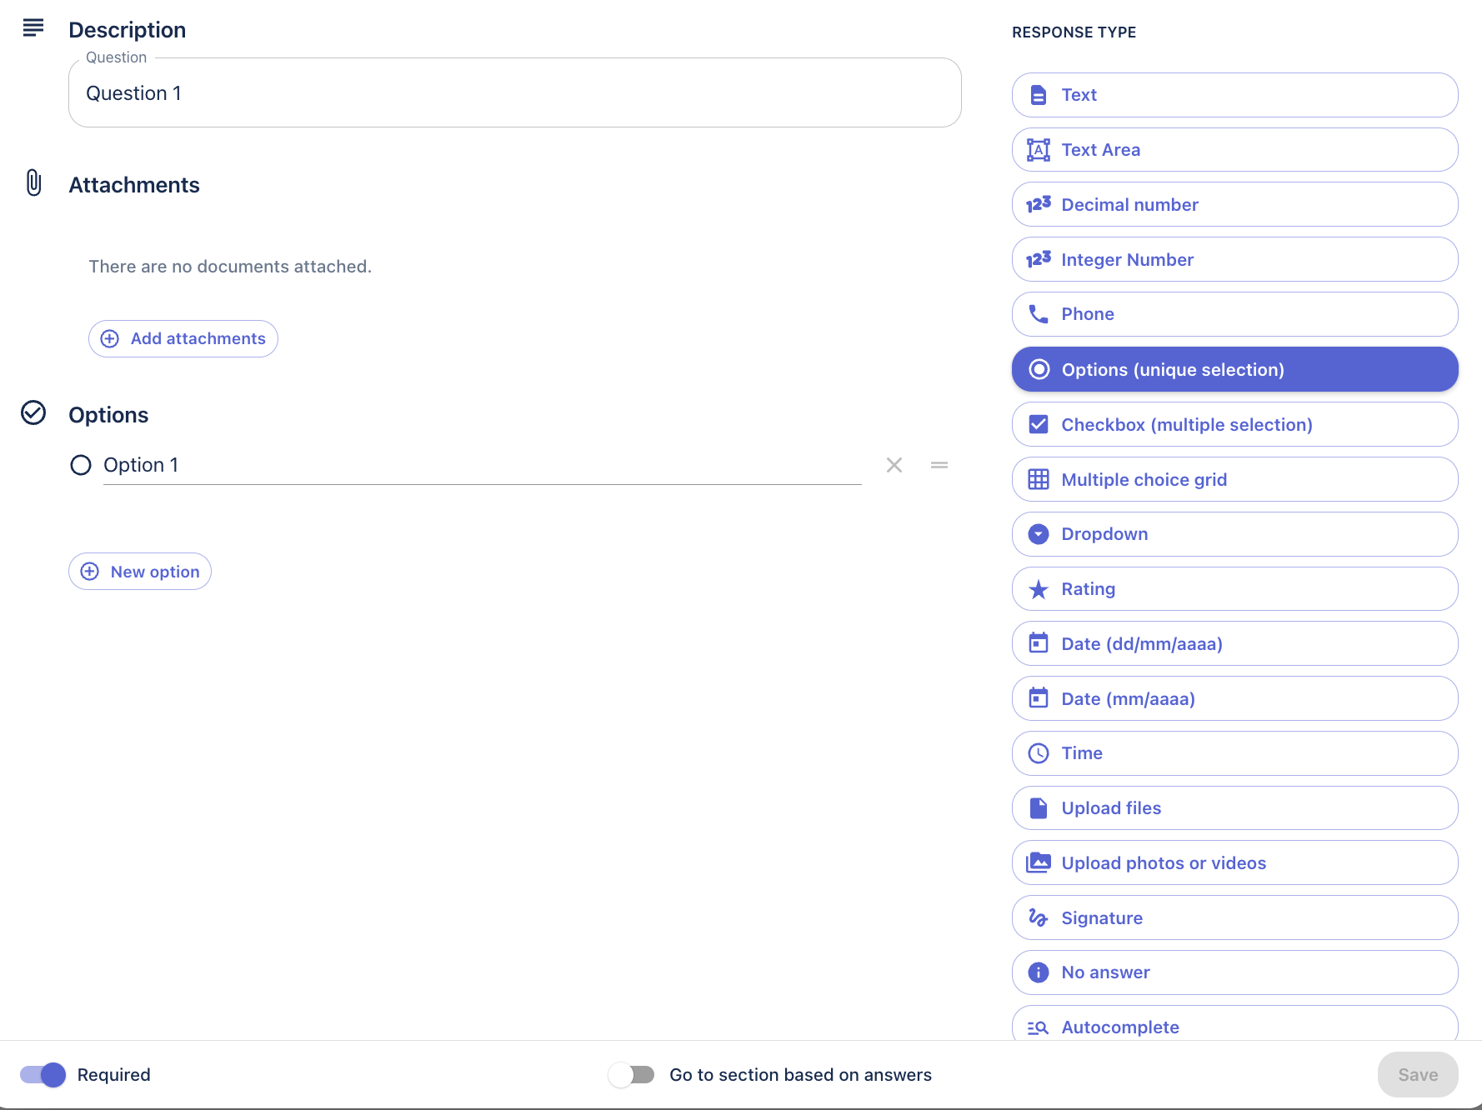1482x1110 pixels.
Task: Choose the Dropdown response type
Action: pyautogui.click(x=1234, y=534)
